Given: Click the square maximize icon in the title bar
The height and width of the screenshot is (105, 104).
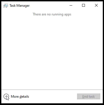Looking at the screenshot, I should click(x=83, y=5).
